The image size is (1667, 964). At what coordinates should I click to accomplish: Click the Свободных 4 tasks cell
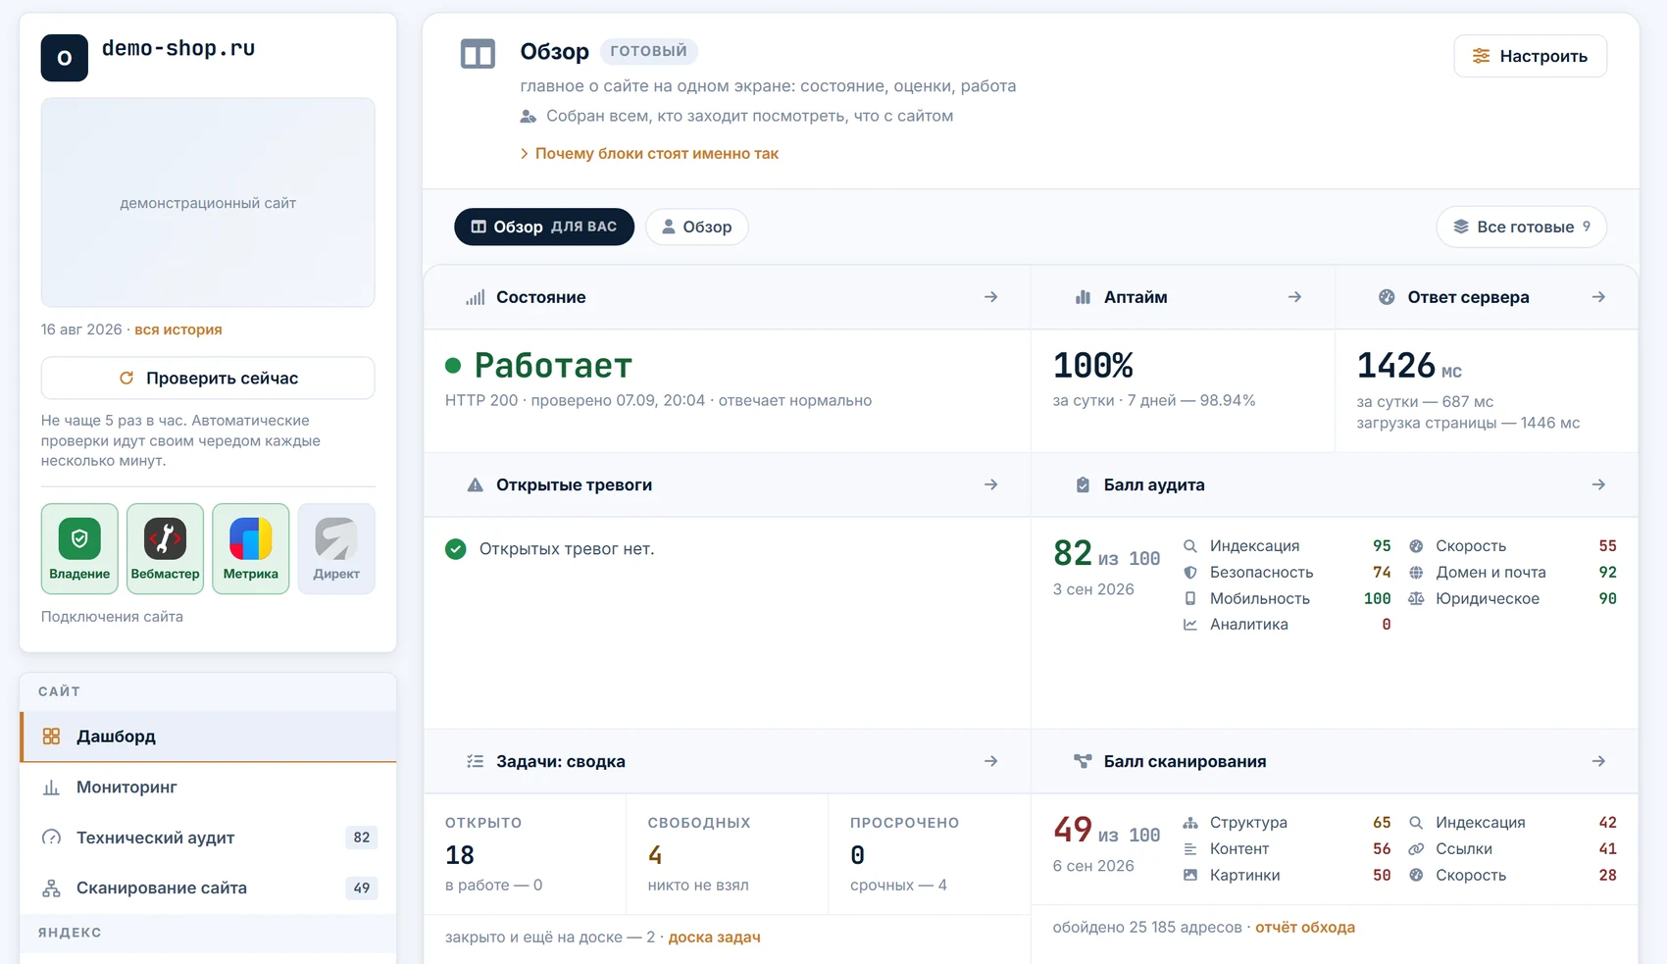tap(728, 854)
